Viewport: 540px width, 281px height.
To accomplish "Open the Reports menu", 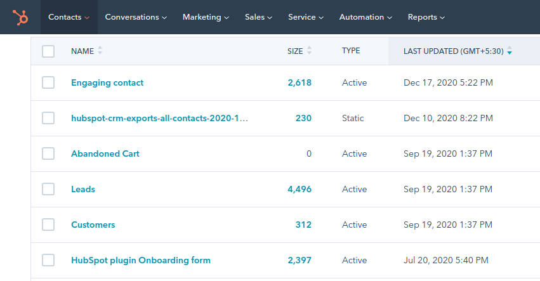I will pyautogui.click(x=426, y=17).
